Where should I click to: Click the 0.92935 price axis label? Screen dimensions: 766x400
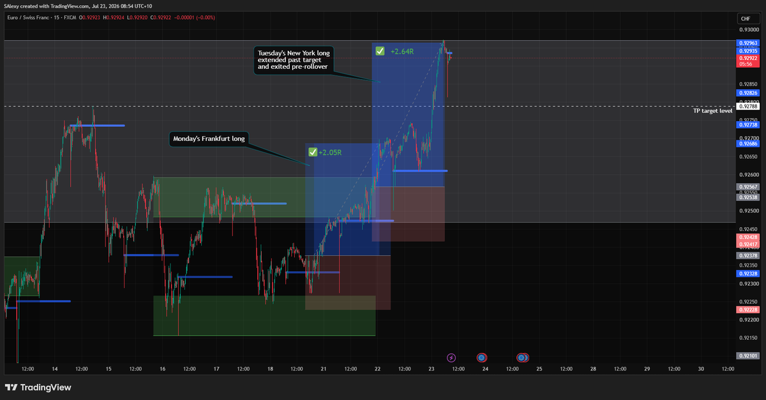pos(748,50)
